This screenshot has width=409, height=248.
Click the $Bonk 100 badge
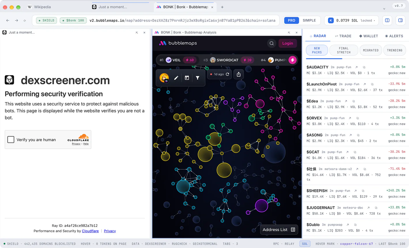pyautogui.click(x=73, y=20)
